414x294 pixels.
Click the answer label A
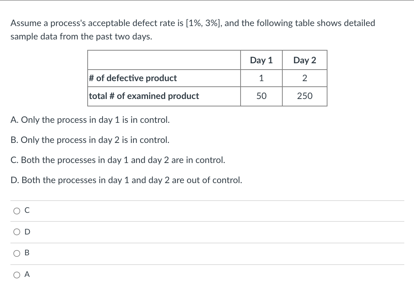[x=26, y=275]
